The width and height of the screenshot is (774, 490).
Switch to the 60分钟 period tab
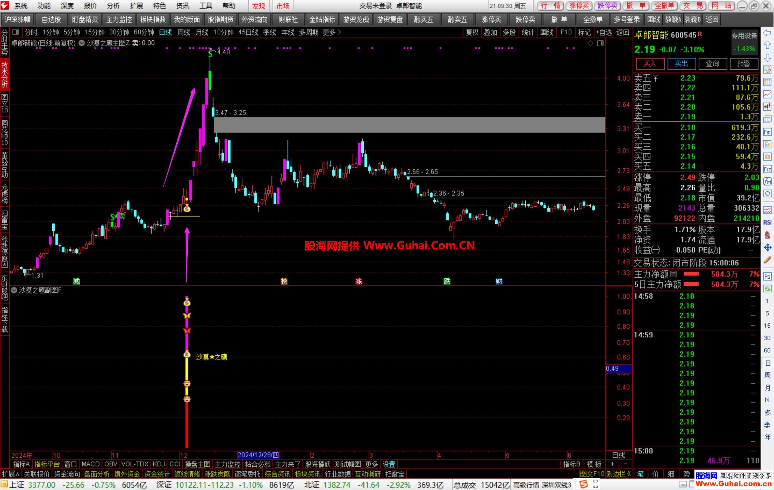point(144,32)
